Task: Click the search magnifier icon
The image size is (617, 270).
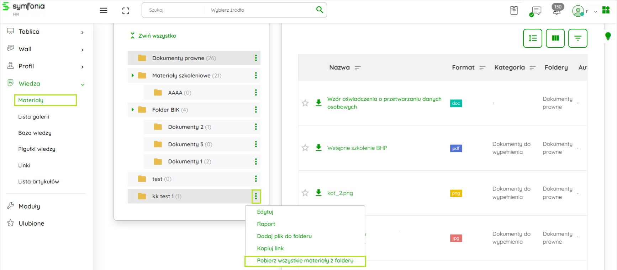Action: click(x=320, y=10)
